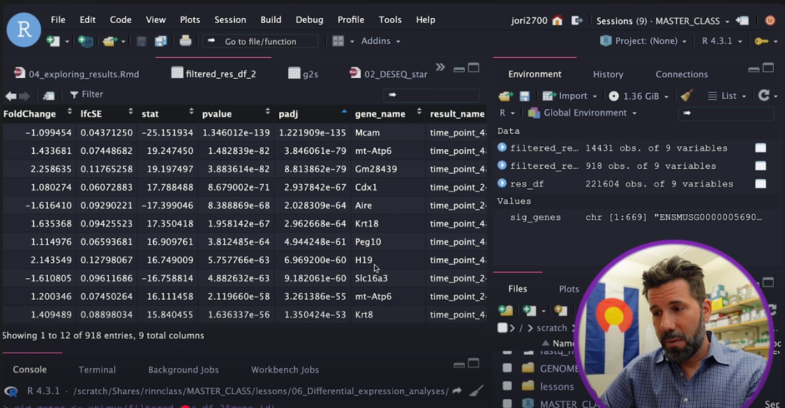Open the R 4.3.1 version dropdown
The image size is (785, 408).
point(722,41)
